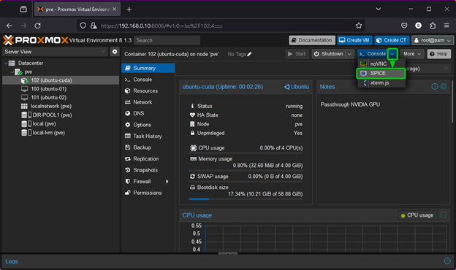Open a new browser tab

129,9
